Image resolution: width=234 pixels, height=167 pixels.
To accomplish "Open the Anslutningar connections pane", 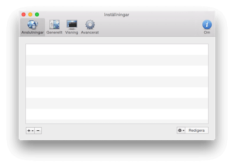I will click(x=33, y=27).
